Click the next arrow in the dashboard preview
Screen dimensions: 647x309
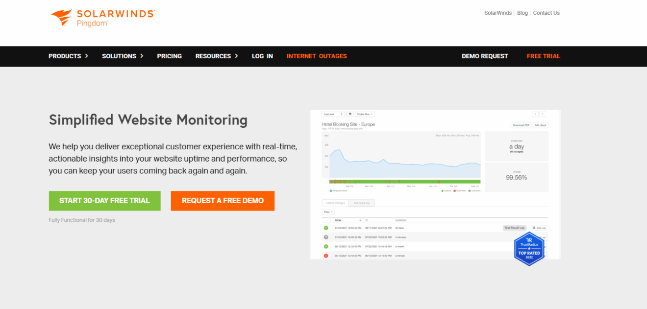tap(543, 114)
